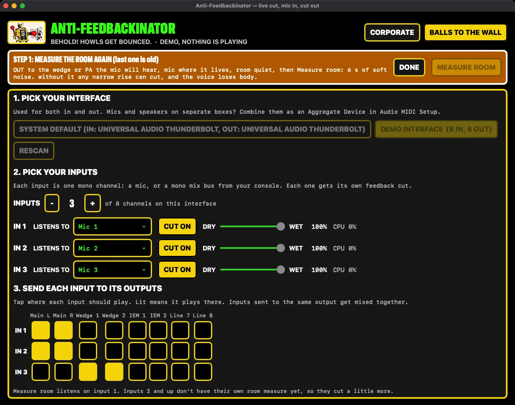Toggle CUT ON for IN 2
The width and height of the screenshot is (515, 405).
point(177,248)
